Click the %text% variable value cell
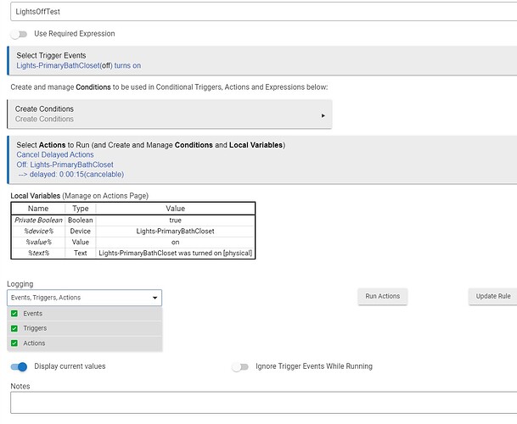Screen dimensions: 517x424 coord(176,253)
